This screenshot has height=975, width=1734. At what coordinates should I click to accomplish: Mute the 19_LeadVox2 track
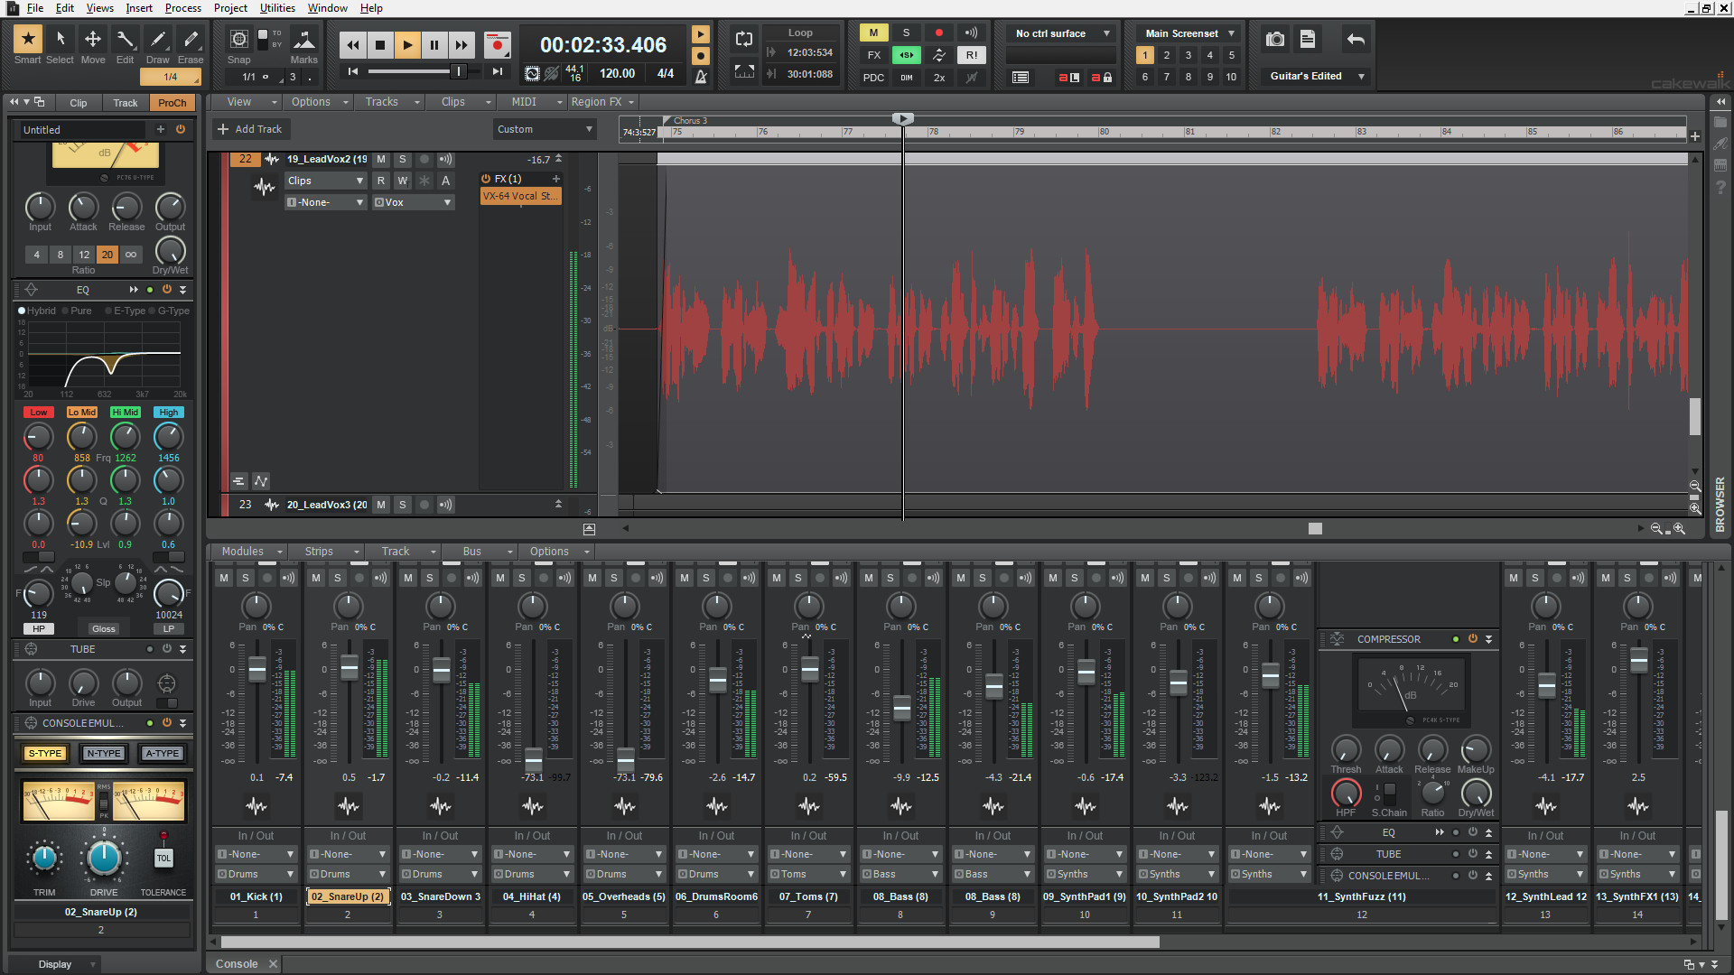tap(381, 159)
